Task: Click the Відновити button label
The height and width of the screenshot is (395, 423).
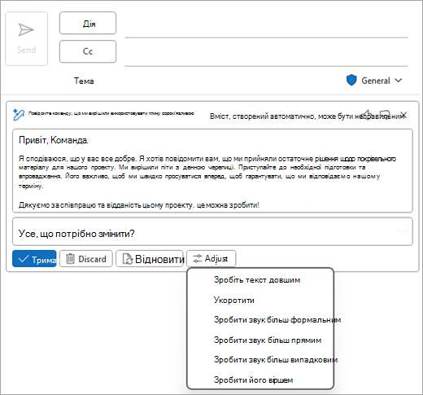Action: (x=159, y=259)
